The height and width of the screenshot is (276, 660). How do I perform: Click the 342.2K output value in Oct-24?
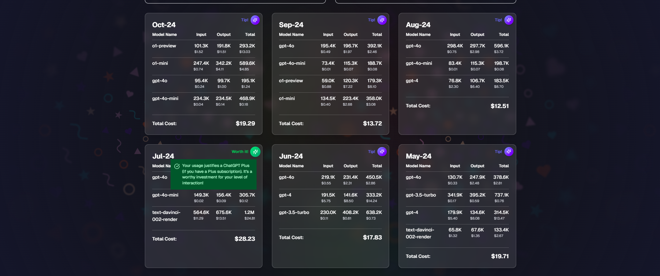pyautogui.click(x=223, y=63)
